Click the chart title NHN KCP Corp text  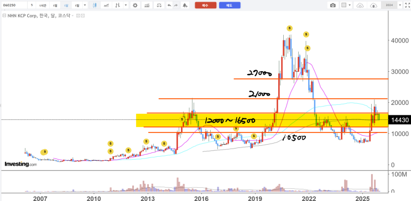point(22,16)
